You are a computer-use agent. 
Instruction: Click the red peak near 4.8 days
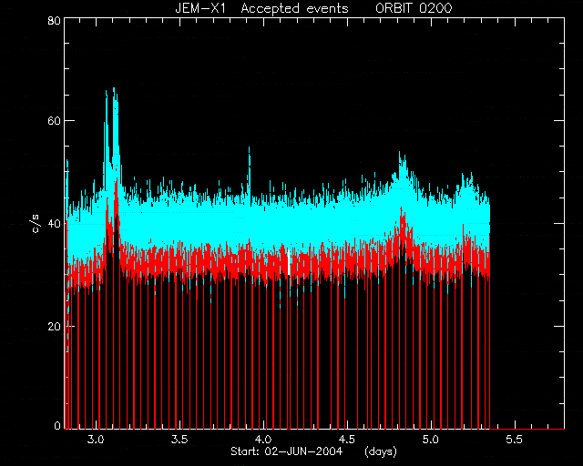[x=402, y=214]
